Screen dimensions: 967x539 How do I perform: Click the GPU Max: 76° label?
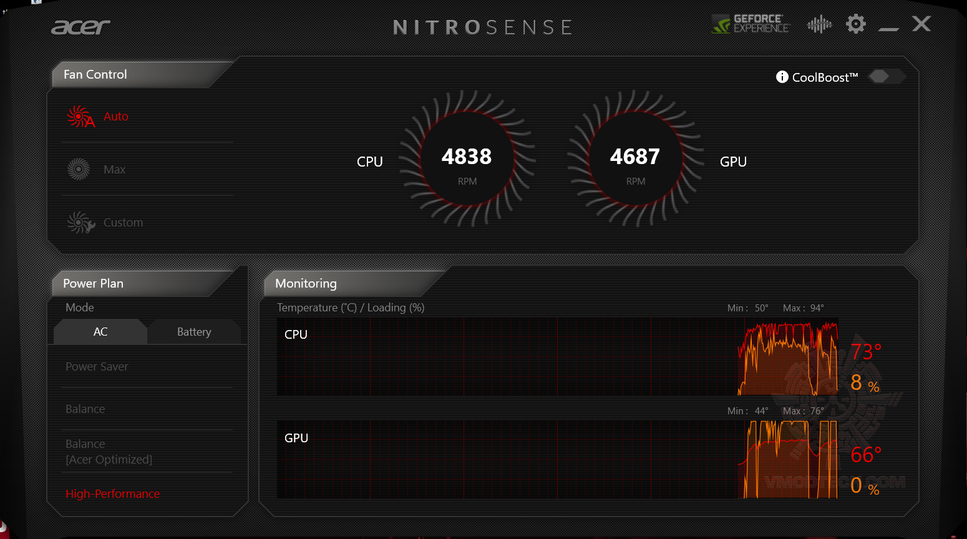click(804, 411)
